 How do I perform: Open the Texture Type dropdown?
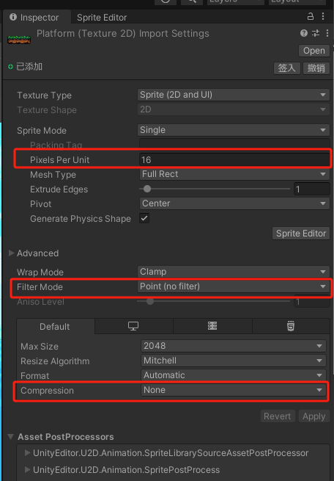coord(234,95)
